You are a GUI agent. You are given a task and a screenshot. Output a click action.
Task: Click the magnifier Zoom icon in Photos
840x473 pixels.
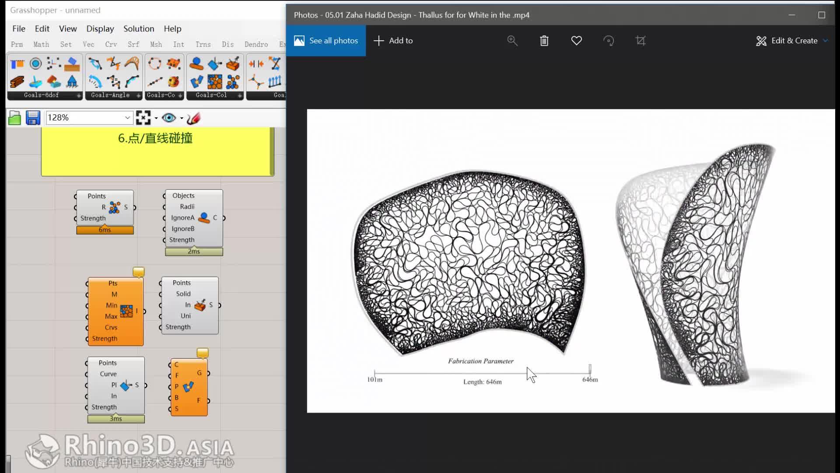[x=512, y=41]
